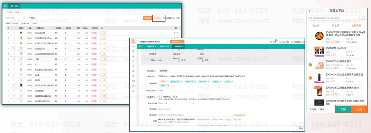
Task: Click the 取消 button at the detail window bottom
Action: tap(300, 128)
